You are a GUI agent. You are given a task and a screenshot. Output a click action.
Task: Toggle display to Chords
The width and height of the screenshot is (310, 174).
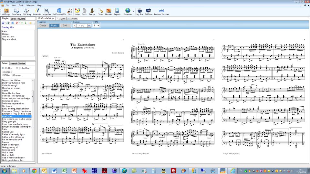43,25
